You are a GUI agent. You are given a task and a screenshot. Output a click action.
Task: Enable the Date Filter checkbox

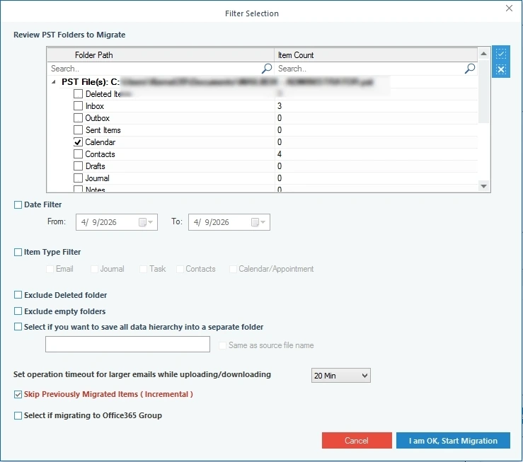pos(18,205)
